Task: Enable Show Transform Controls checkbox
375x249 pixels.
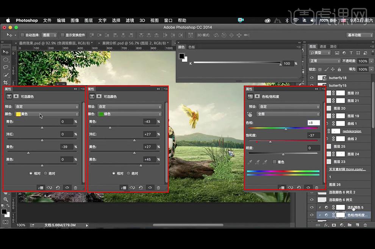Action: 62,35
